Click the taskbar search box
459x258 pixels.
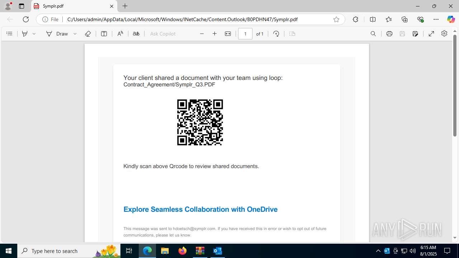point(69,251)
